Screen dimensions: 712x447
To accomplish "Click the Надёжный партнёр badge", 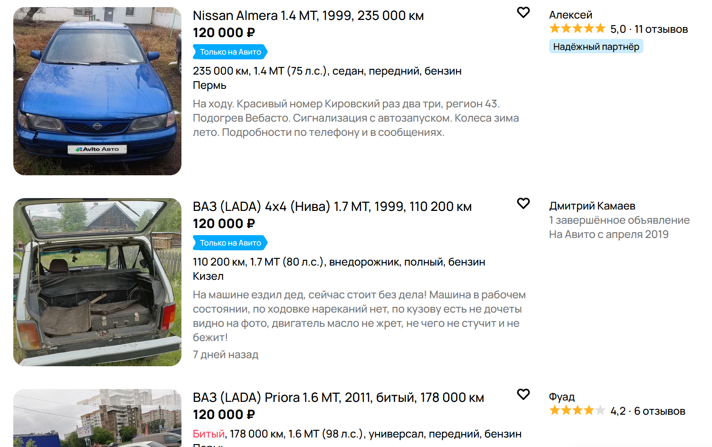I will (x=596, y=47).
